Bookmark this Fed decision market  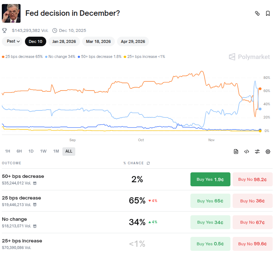click(268, 14)
